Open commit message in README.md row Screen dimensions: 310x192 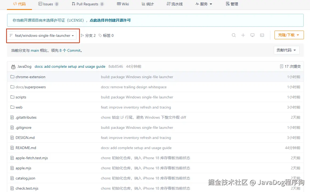tap(136, 148)
